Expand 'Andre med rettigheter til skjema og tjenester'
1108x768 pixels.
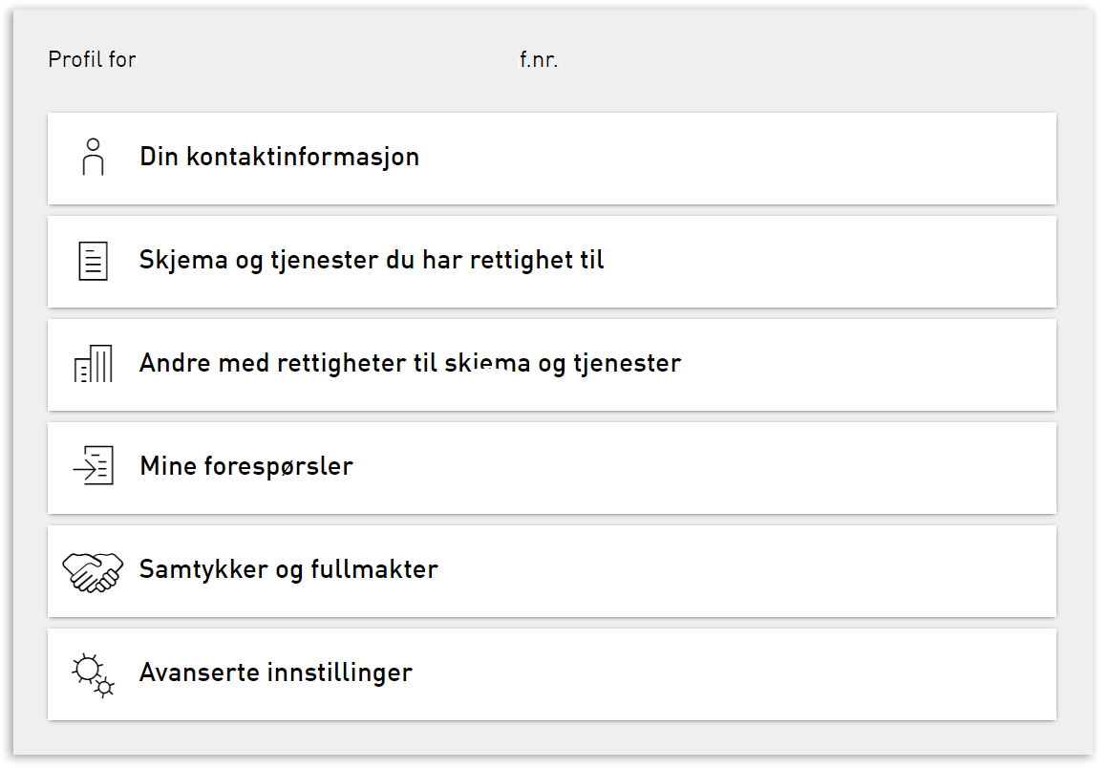click(410, 364)
